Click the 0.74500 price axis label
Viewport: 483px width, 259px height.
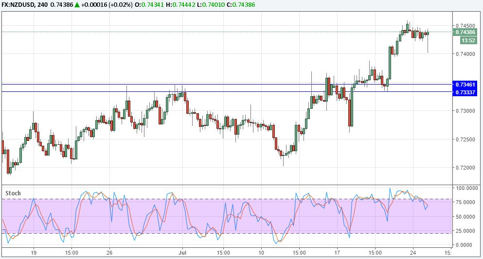[465, 26]
